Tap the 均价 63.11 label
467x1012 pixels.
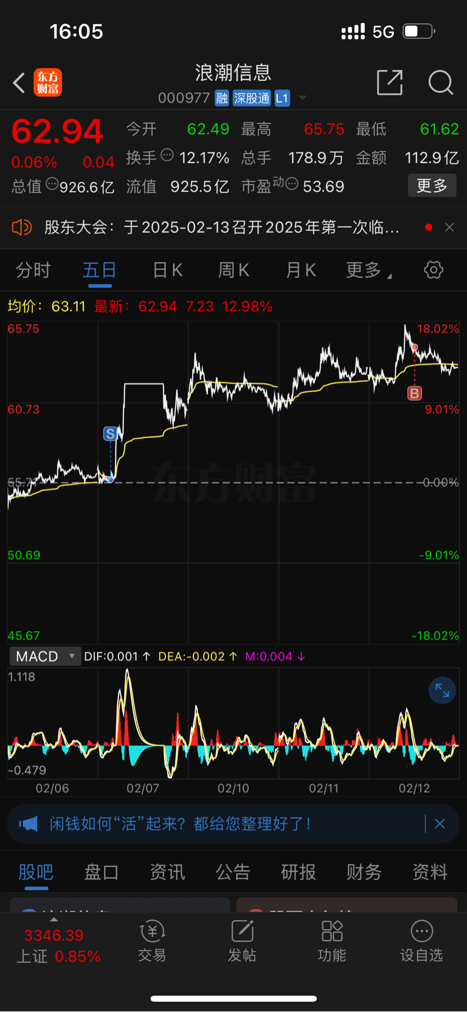pyautogui.click(x=46, y=306)
